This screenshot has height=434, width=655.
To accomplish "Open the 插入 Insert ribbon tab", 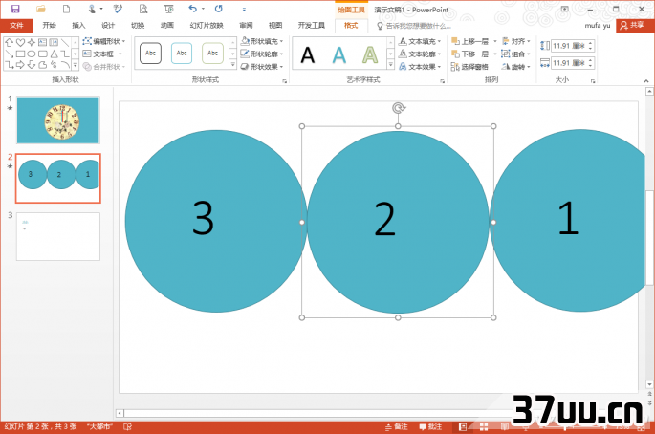I will click(x=78, y=26).
